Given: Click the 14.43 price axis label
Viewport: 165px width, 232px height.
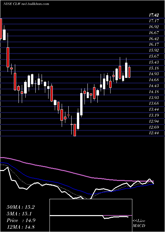Looking at the screenshot, I should coord(154,86).
